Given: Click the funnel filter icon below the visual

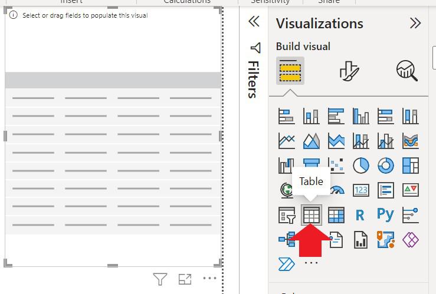Looking at the screenshot, I should [160, 279].
